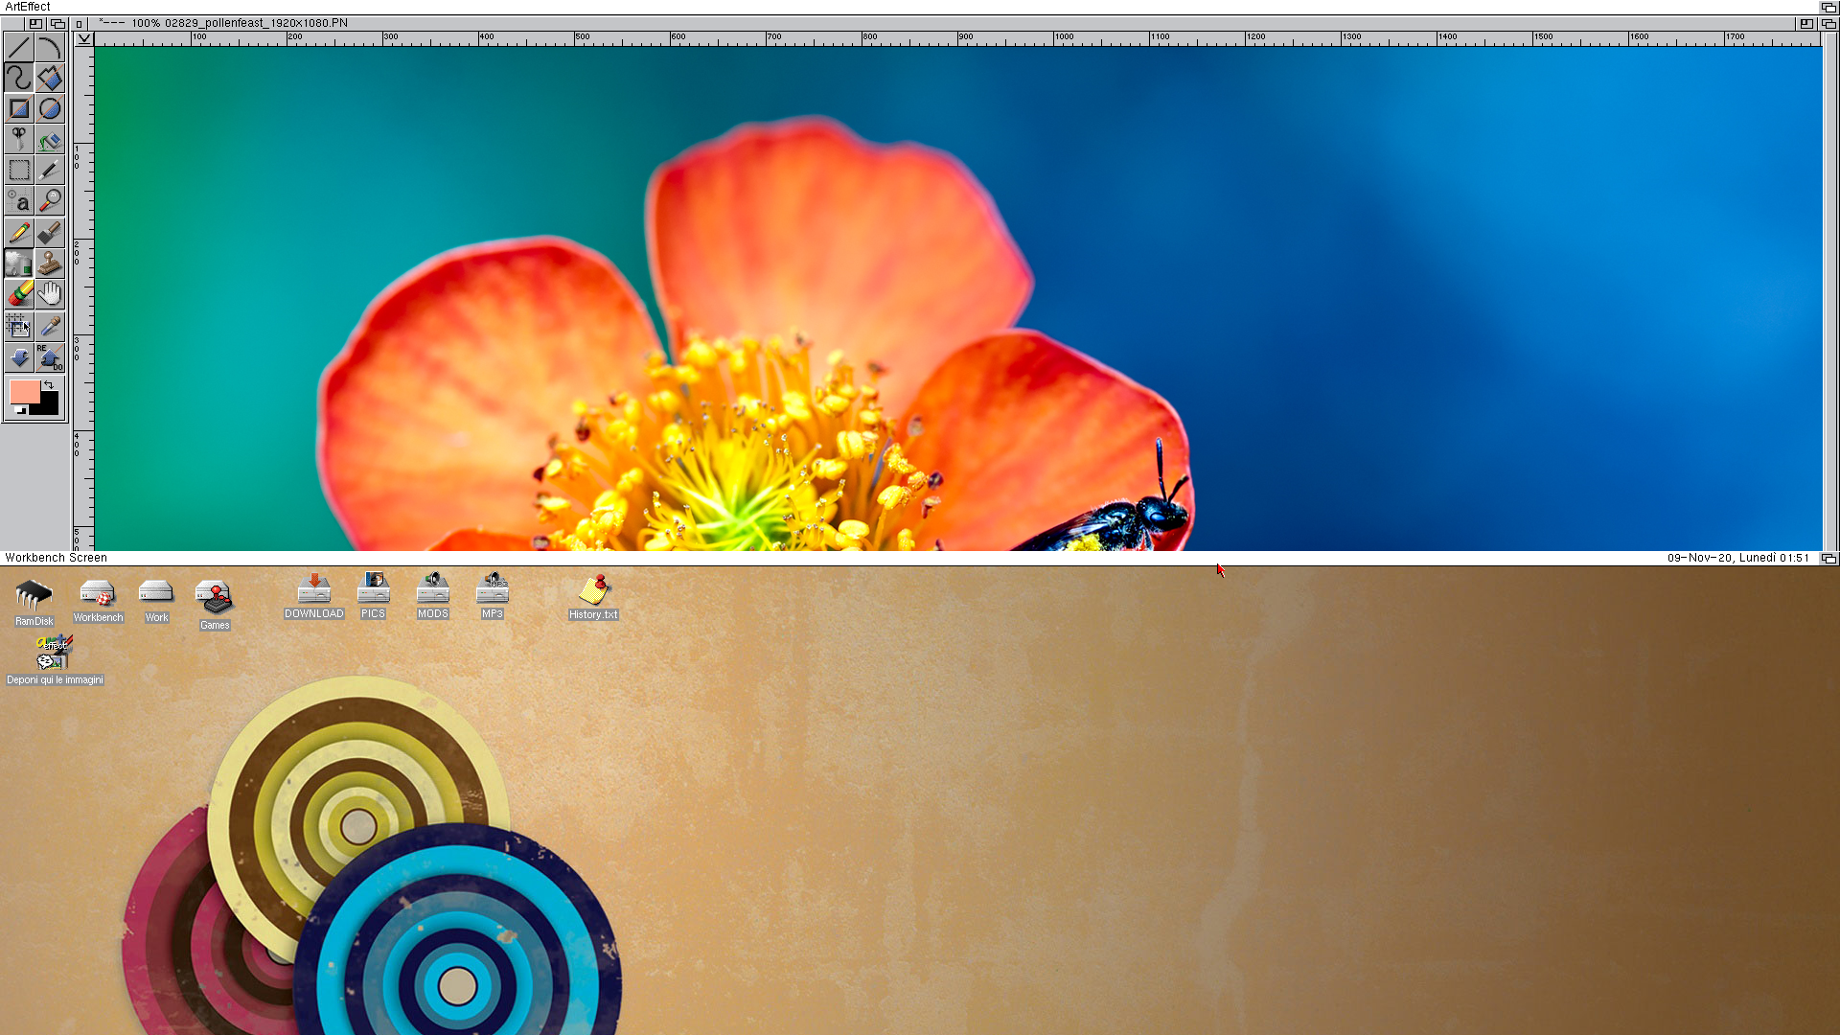Click the image window depth gadget
The image size is (1840, 1035).
click(x=1828, y=23)
